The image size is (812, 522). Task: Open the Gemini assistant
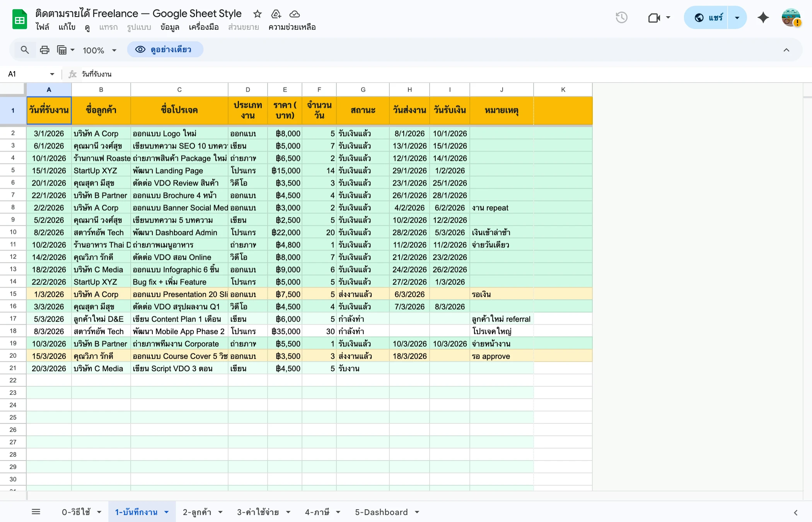tap(763, 17)
